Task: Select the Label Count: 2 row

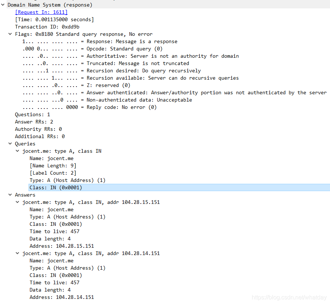Action: [x=53, y=173]
